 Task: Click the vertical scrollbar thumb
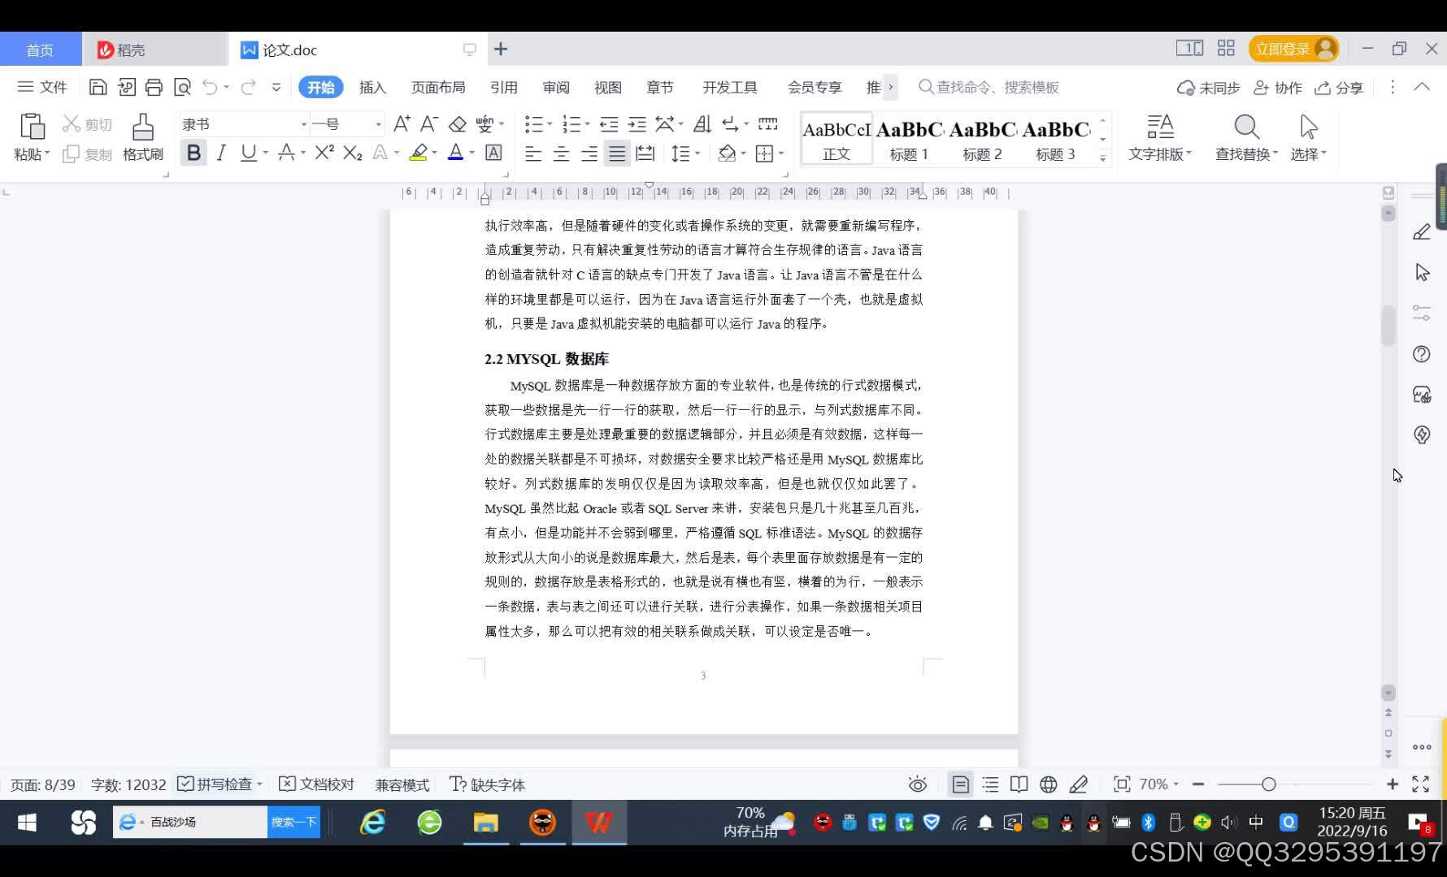[1388, 326]
